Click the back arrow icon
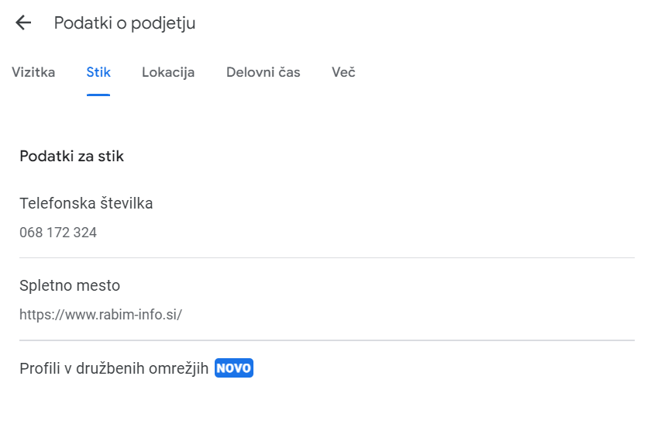Viewport: 658px width, 421px height. (x=23, y=23)
